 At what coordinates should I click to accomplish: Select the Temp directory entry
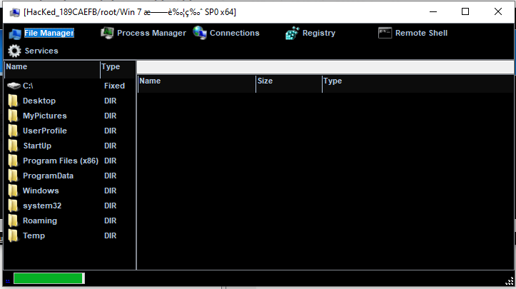34,235
